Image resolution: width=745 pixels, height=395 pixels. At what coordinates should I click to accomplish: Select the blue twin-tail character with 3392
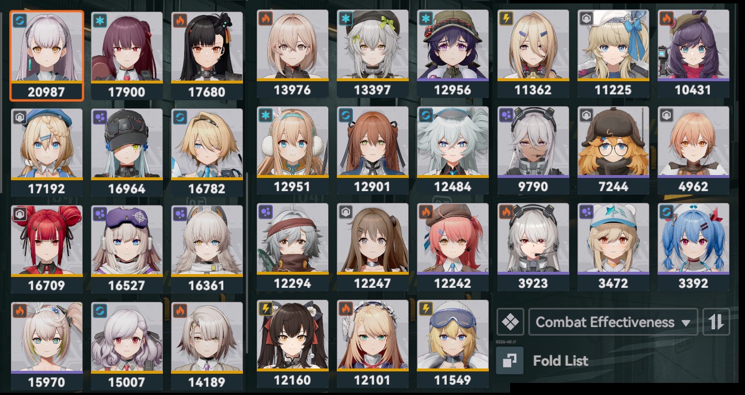tap(693, 247)
